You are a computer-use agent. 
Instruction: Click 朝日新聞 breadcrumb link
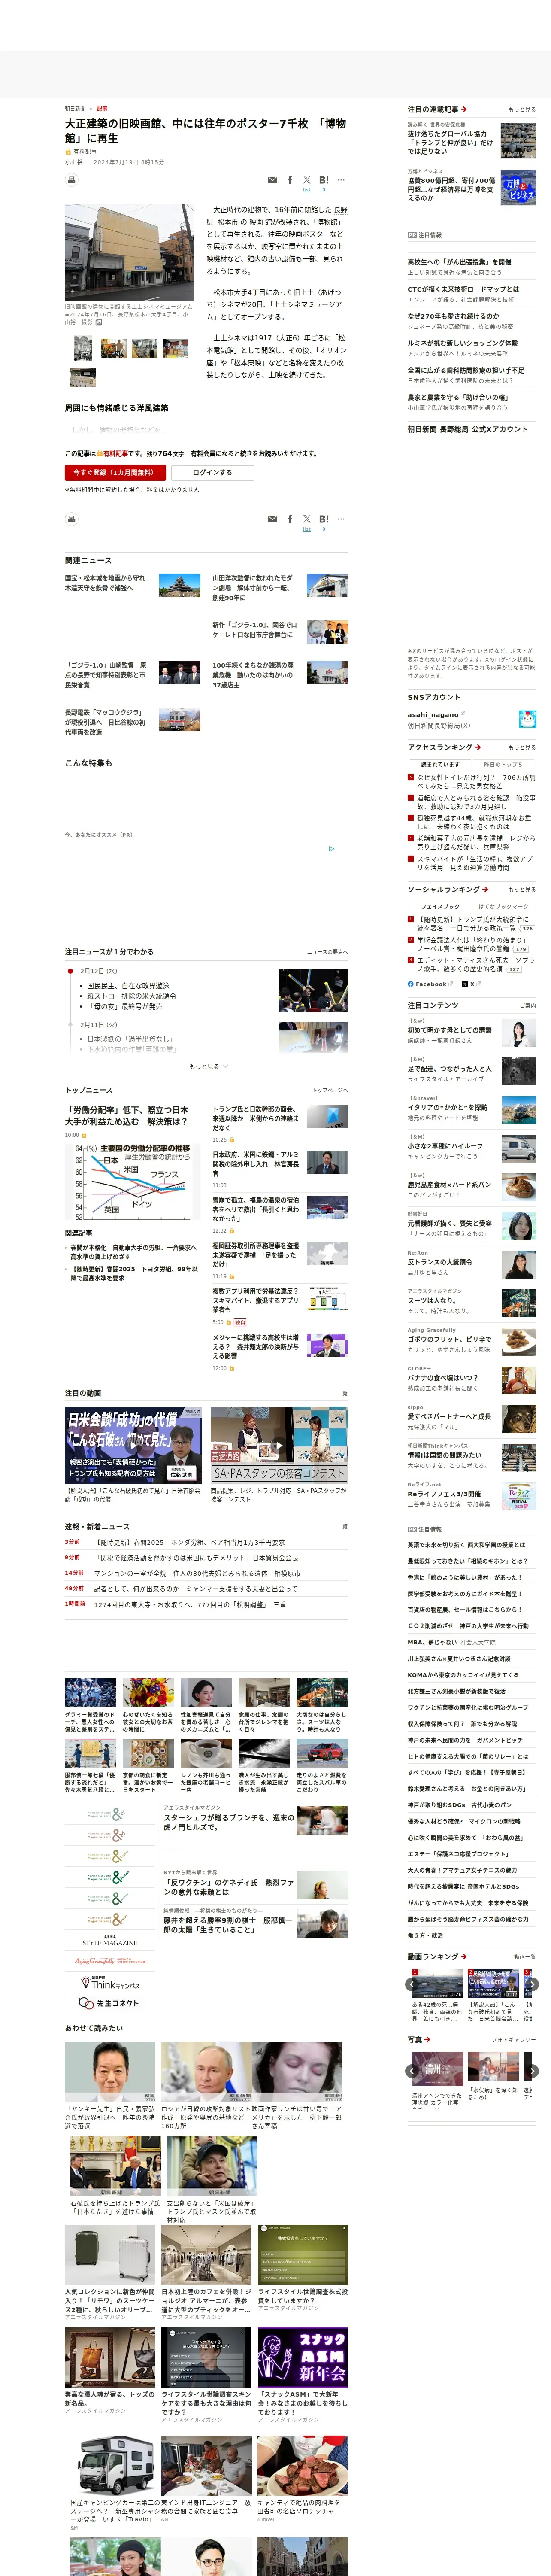(x=75, y=108)
